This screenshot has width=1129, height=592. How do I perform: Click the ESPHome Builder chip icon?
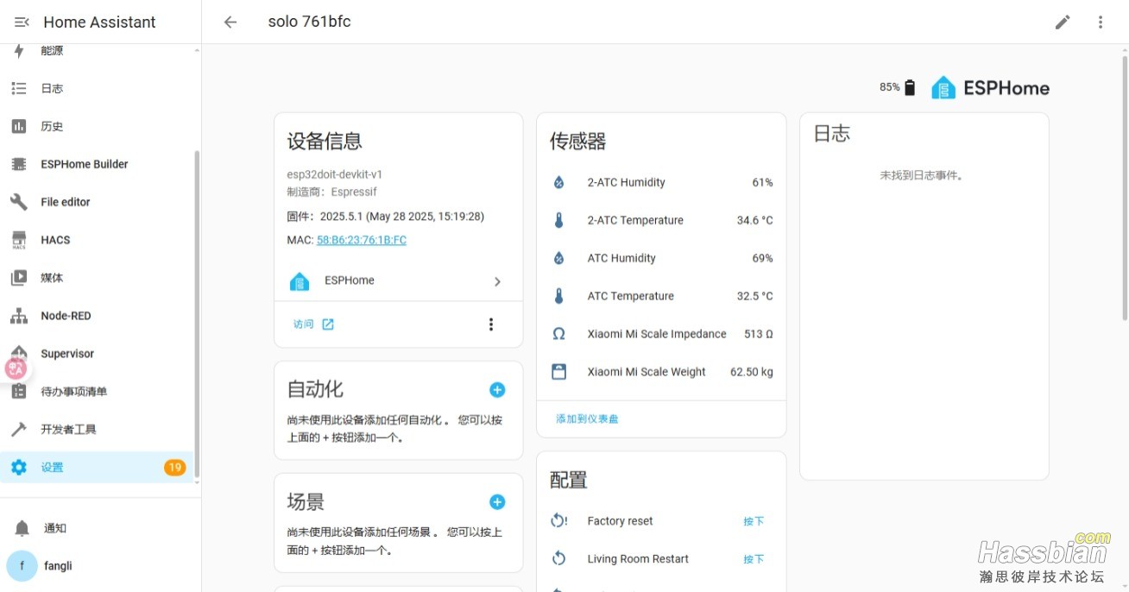point(19,164)
